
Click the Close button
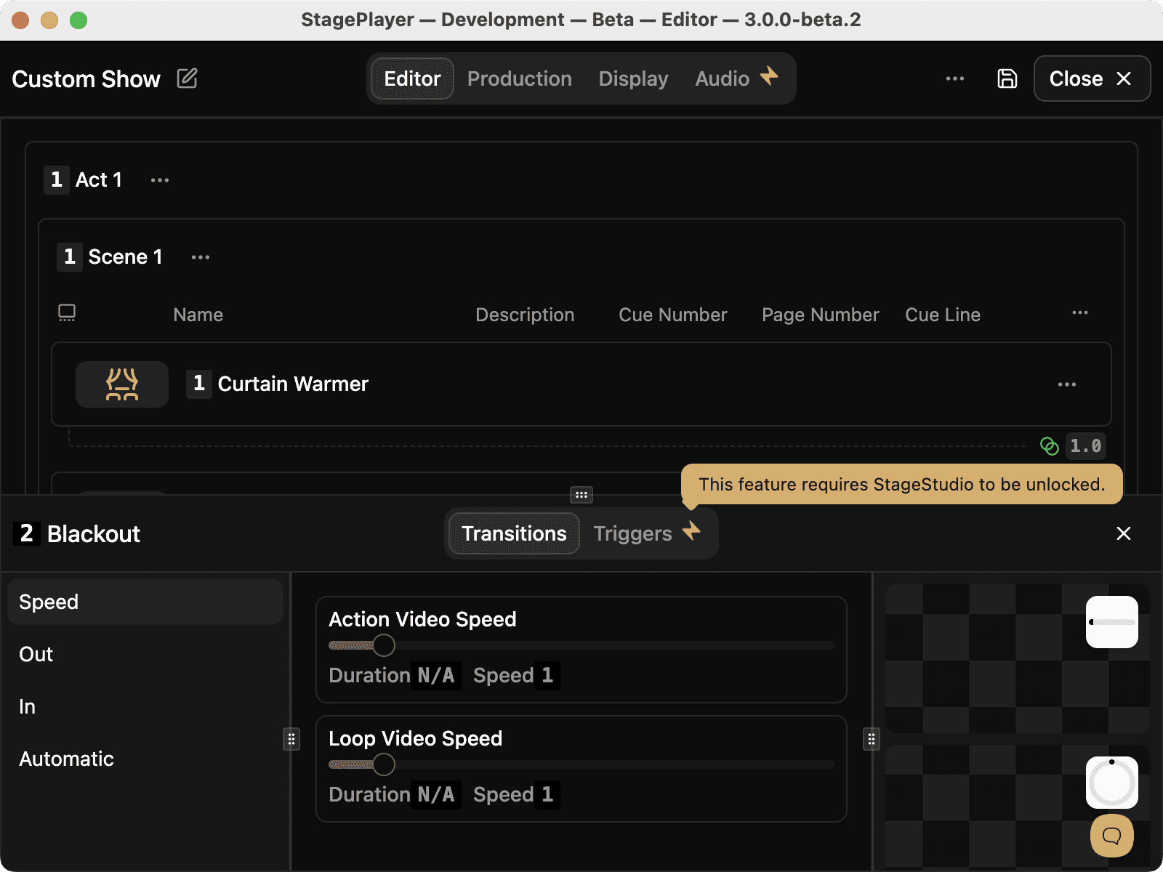[1092, 78]
